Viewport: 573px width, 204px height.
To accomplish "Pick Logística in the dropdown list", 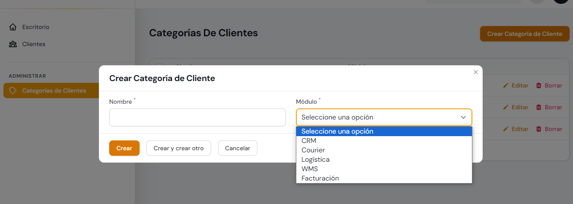I will [x=315, y=160].
